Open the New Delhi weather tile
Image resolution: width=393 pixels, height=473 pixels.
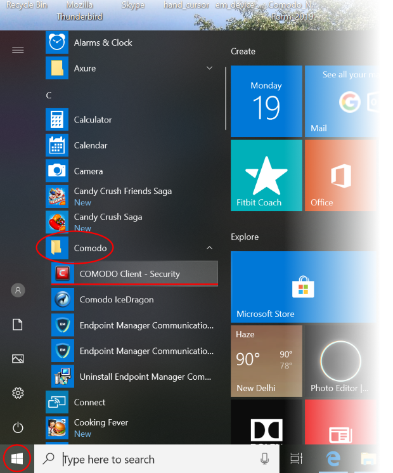tap(266, 361)
